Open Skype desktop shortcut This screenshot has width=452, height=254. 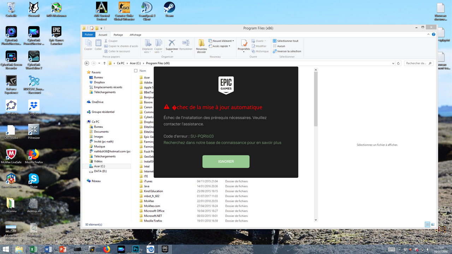[34, 181]
